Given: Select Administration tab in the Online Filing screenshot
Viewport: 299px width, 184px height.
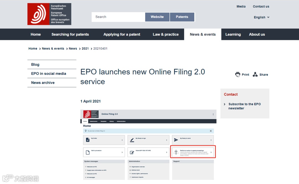Looking at the screenshot, I should [121, 121].
